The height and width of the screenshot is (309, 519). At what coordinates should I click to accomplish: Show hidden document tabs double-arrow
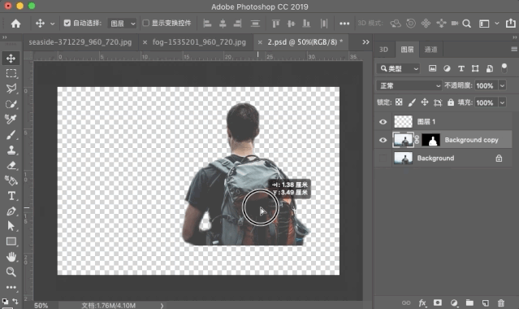click(x=365, y=42)
